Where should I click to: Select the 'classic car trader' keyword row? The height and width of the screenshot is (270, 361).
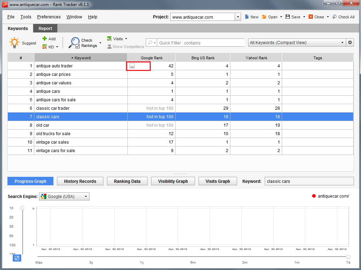180,108
